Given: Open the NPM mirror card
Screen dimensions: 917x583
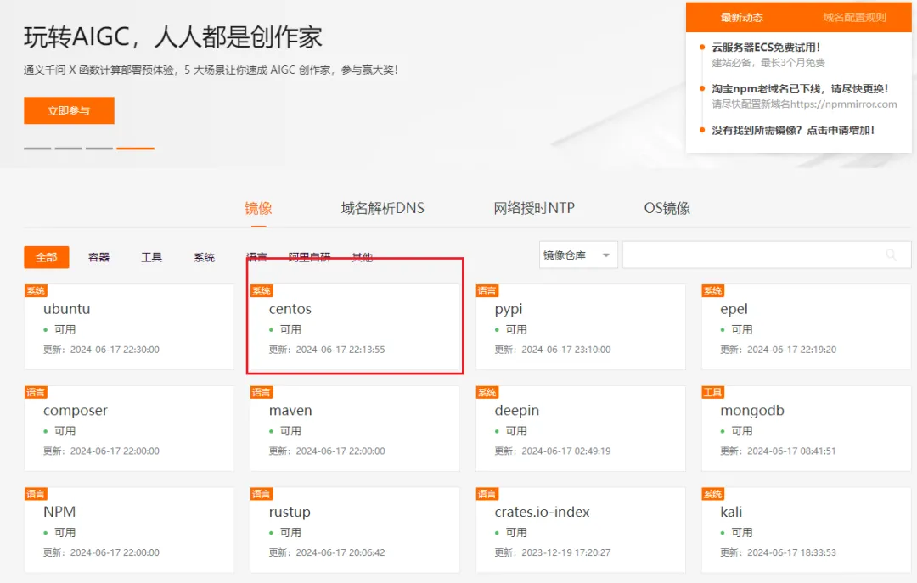Looking at the screenshot, I should pyautogui.click(x=129, y=530).
